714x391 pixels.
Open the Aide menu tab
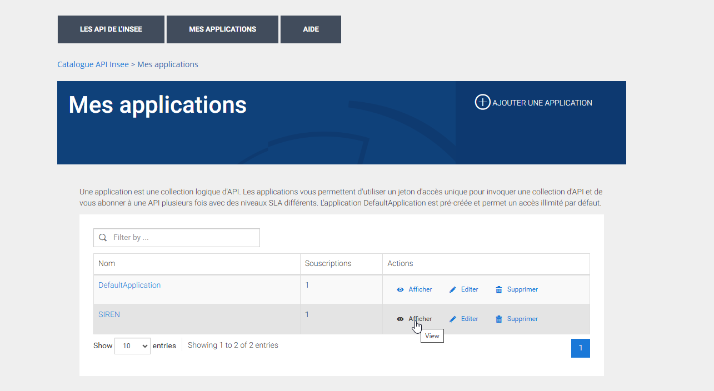(x=311, y=29)
